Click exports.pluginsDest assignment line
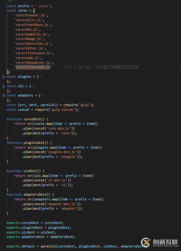 39,228
